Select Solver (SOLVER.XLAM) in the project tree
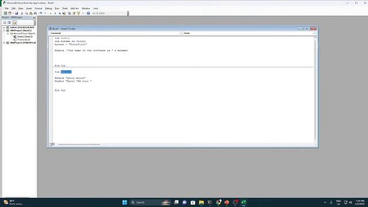 coord(22,28)
